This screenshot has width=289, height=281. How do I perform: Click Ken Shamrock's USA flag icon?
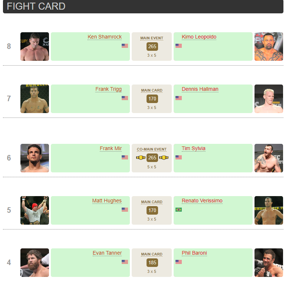125,46
